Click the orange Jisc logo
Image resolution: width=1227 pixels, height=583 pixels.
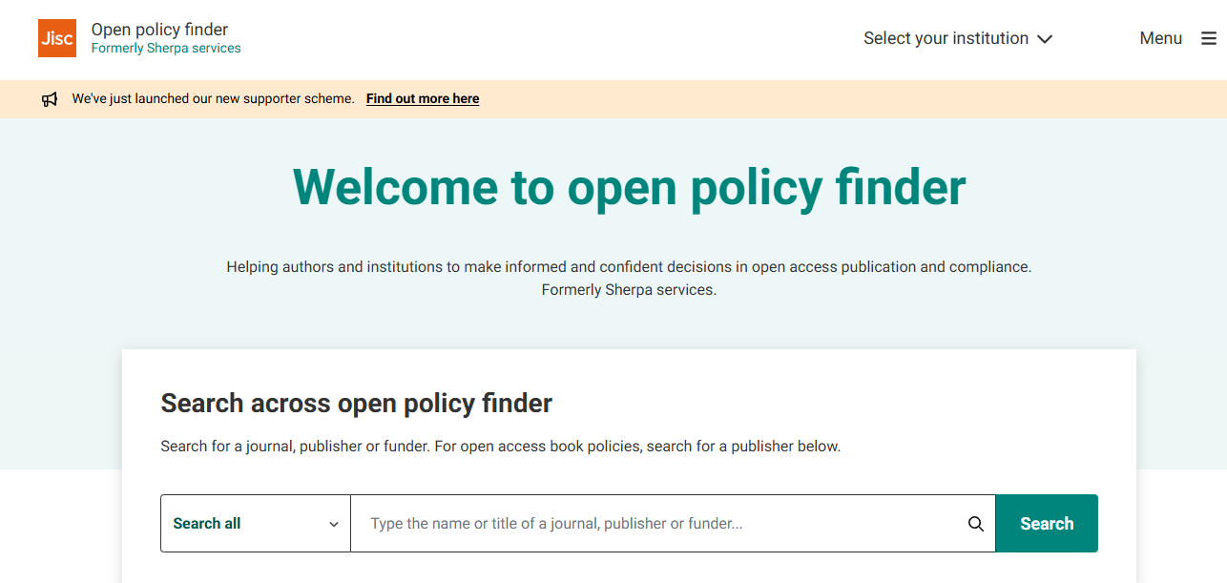click(x=57, y=38)
